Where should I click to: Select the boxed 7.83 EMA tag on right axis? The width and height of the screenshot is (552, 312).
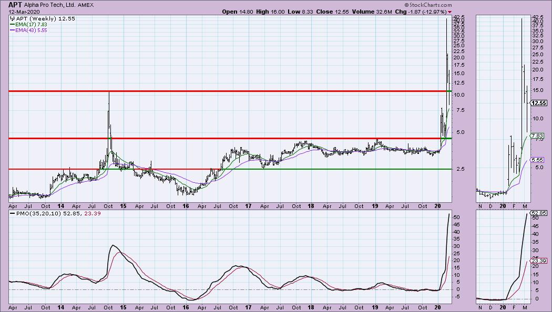point(538,136)
